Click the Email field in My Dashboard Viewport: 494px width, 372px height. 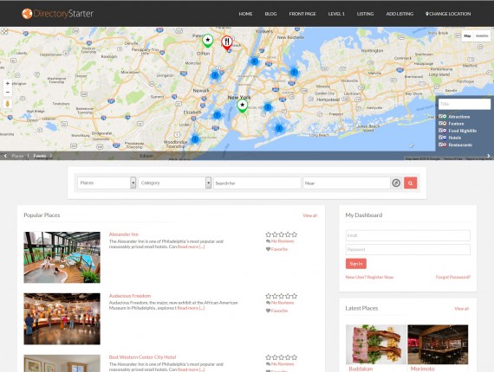(x=407, y=235)
